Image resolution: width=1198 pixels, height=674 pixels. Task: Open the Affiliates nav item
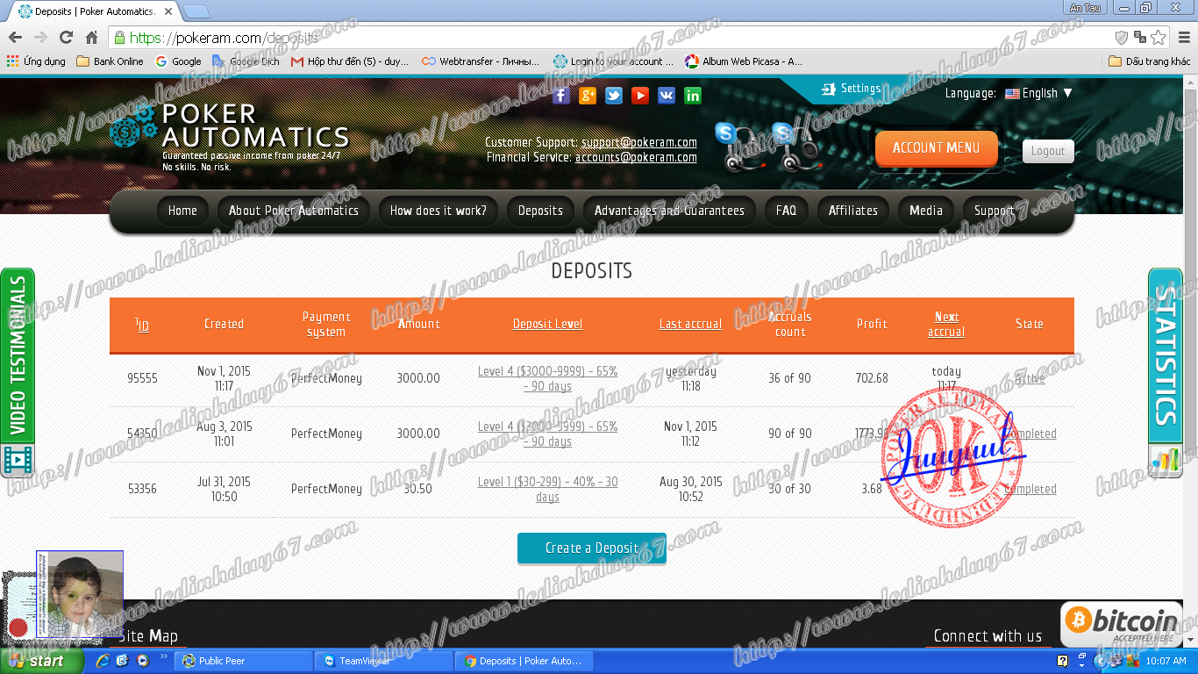(x=853, y=211)
